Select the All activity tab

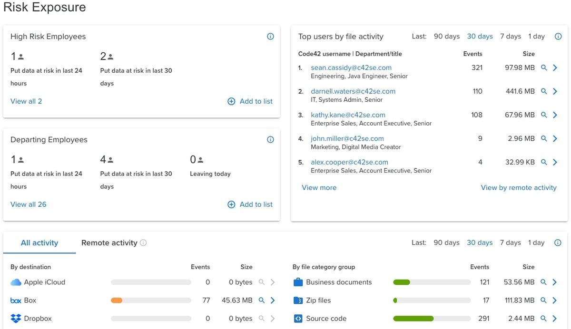coord(39,243)
